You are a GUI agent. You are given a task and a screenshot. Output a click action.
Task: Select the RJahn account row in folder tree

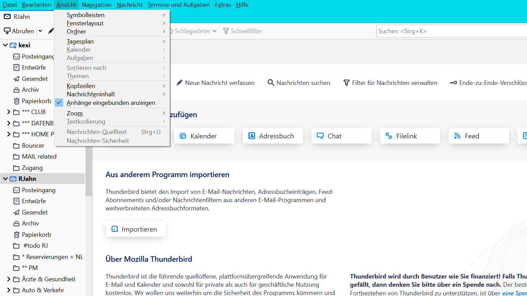[43, 179]
